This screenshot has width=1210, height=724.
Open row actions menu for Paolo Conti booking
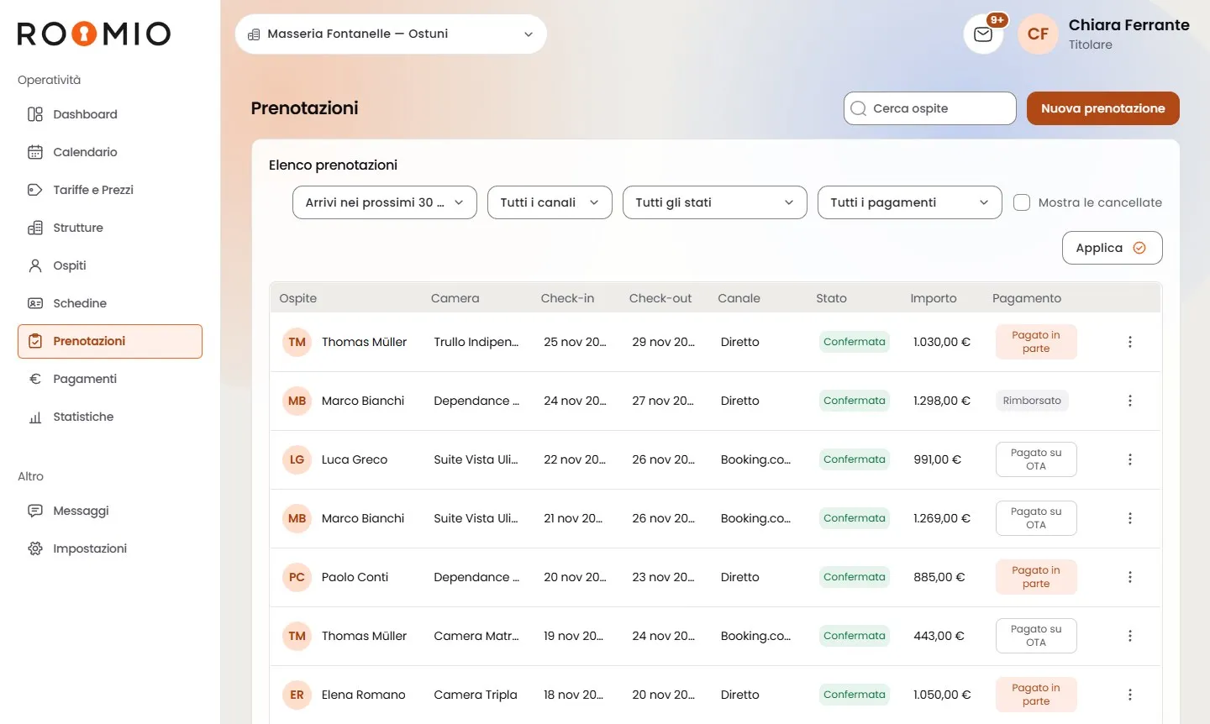point(1130,577)
